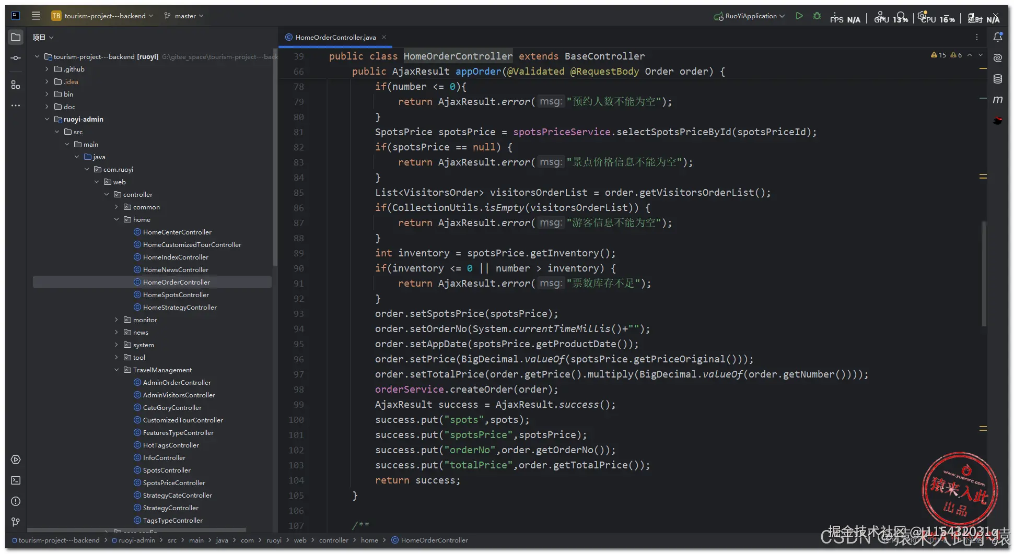
Task: Open the Problems tool window
Action: [x=16, y=501]
